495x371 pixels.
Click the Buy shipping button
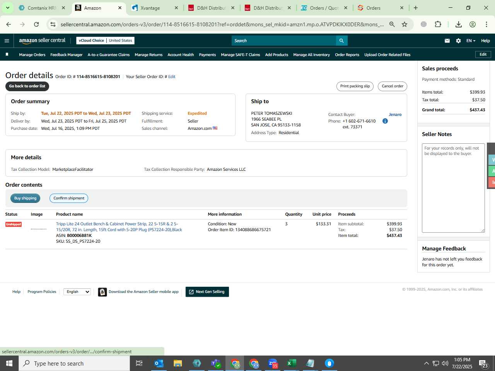[25, 198]
